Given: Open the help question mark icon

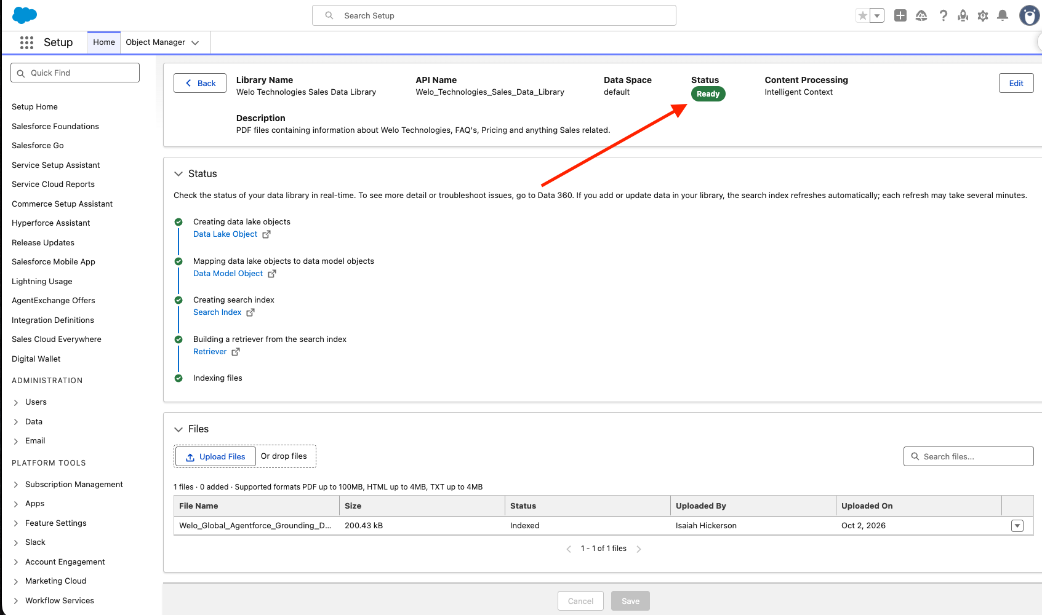Looking at the screenshot, I should tap(943, 15).
